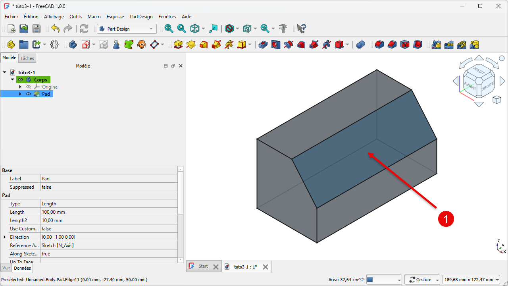Select the Pocket tool

(263, 44)
